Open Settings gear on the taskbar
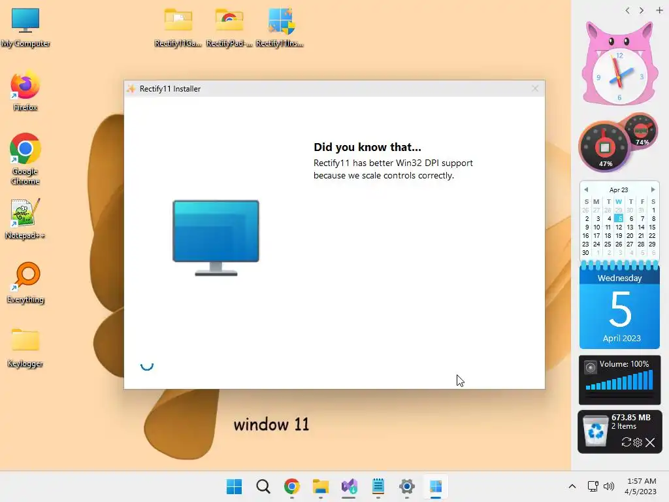Viewport: 669px width, 502px height. click(406, 486)
